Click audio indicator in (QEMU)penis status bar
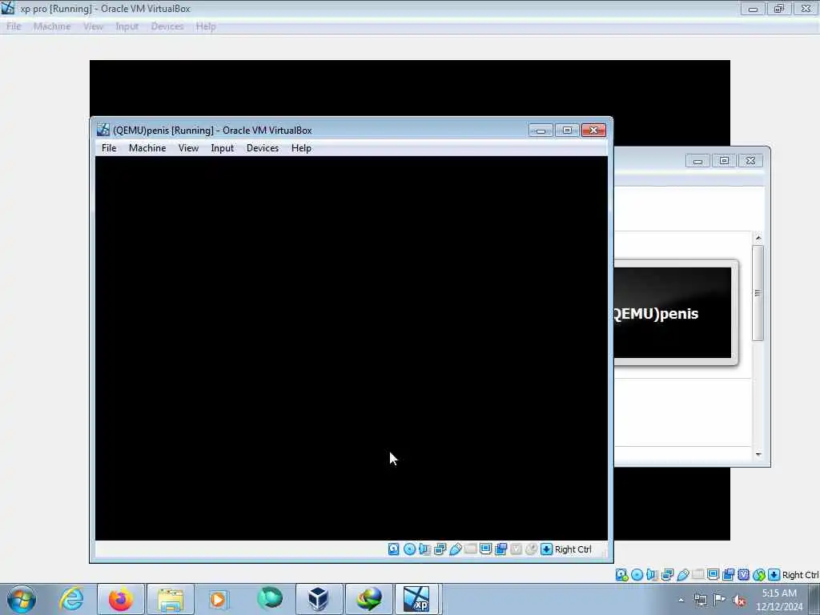This screenshot has height=615, width=820. pos(424,549)
